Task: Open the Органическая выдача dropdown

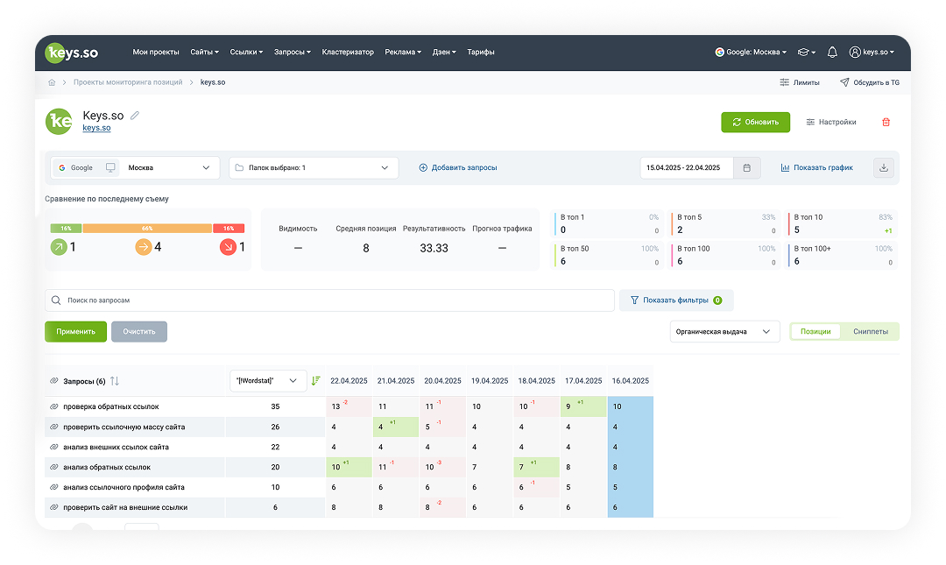Action: coord(724,331)
